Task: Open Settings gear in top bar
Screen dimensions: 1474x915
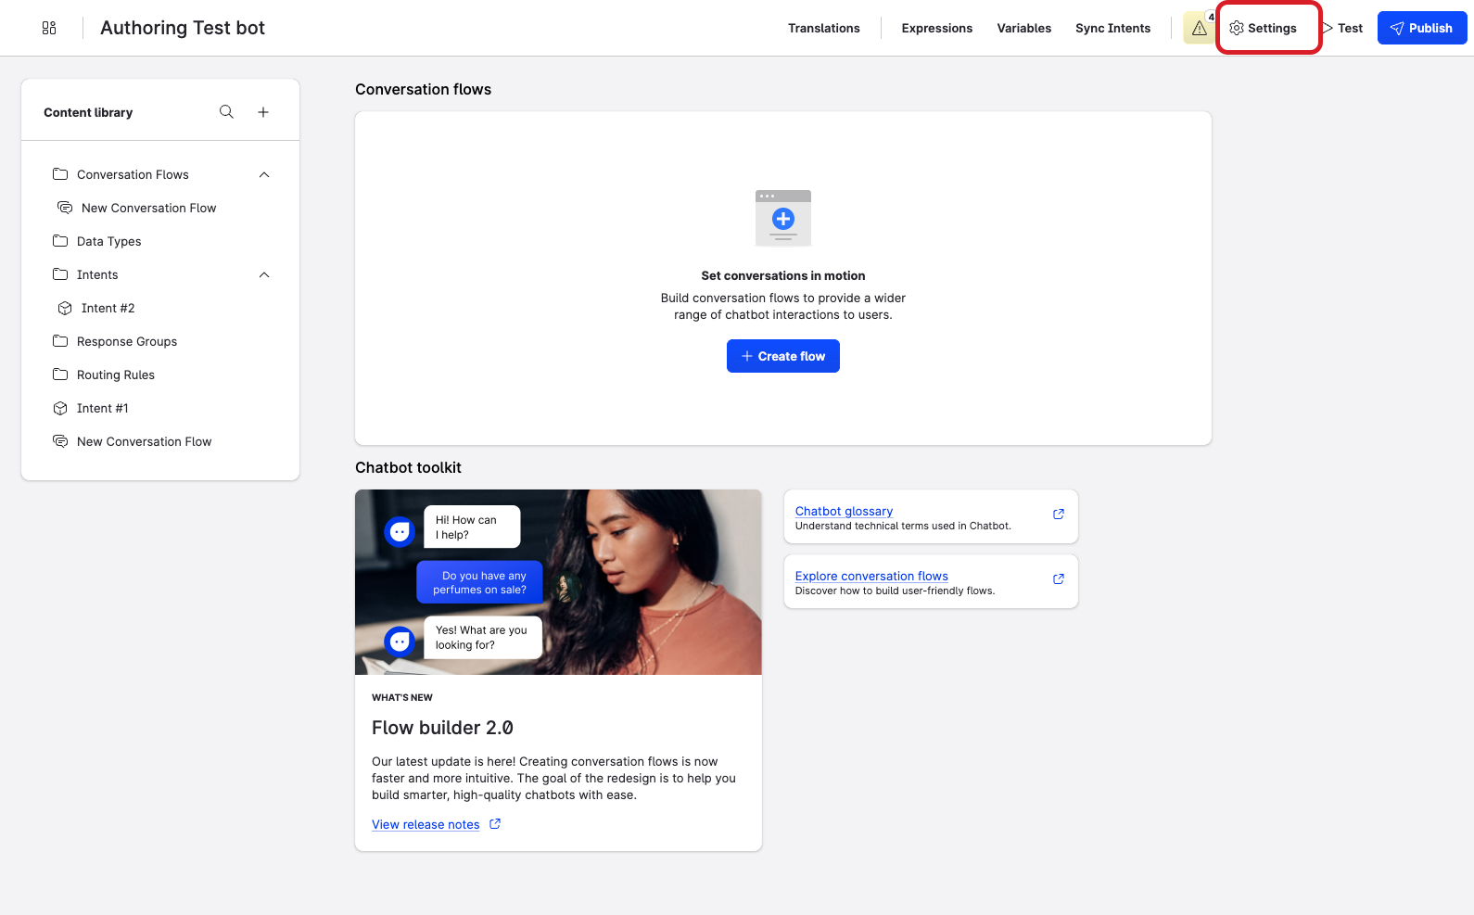Action: tap(1263, 28)
